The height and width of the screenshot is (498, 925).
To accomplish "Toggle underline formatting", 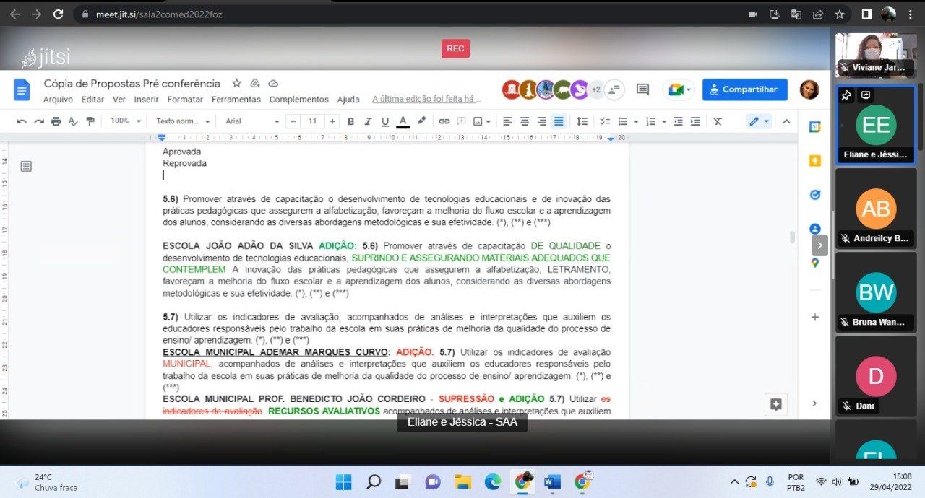I will click(385, 121).
